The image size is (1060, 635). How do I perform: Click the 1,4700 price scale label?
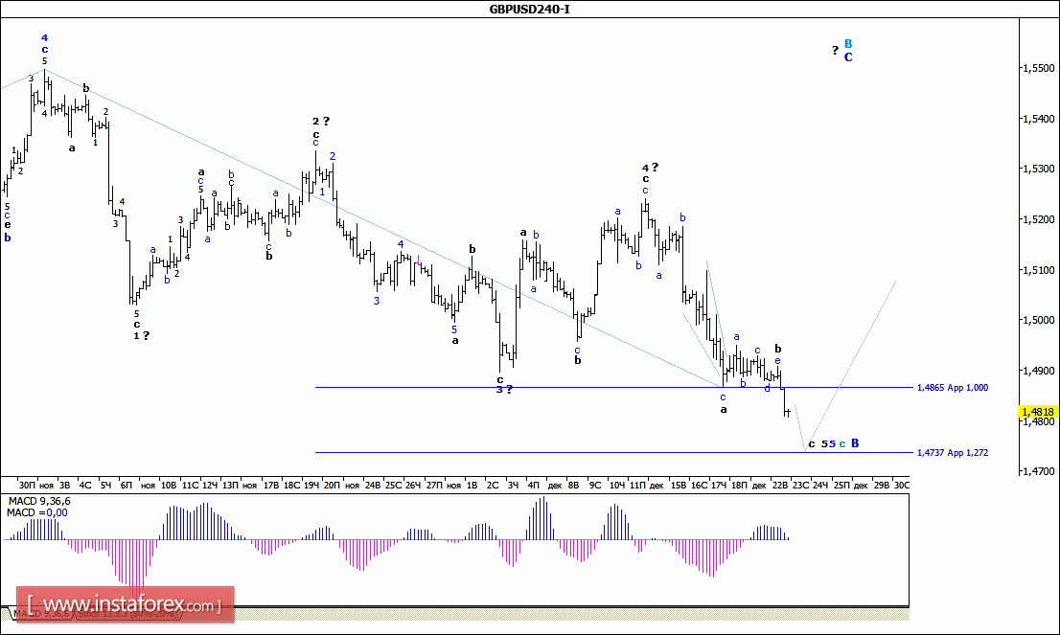pos(1039,471)
